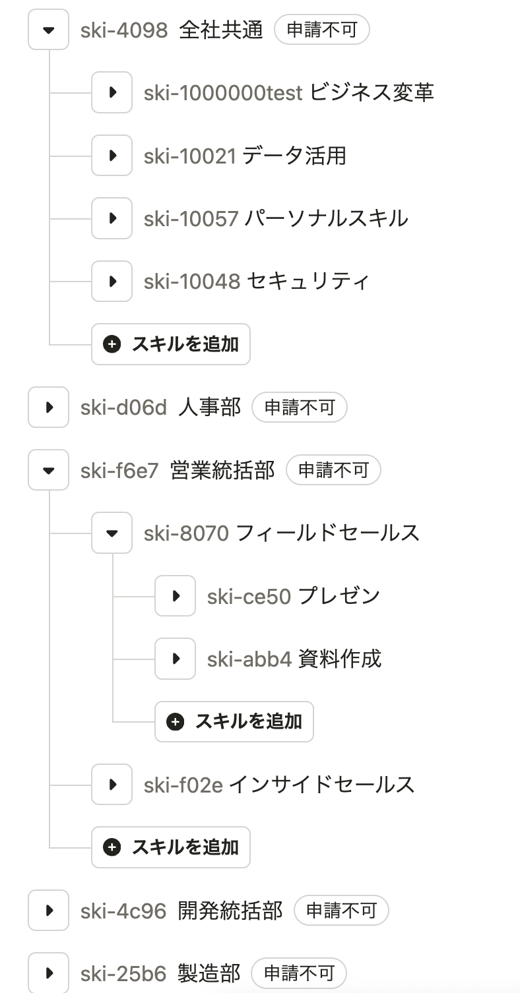This screenshot has height=993, width=520.
Task: Add a skill under フィールドセールス
Action: tap(234, 722)
